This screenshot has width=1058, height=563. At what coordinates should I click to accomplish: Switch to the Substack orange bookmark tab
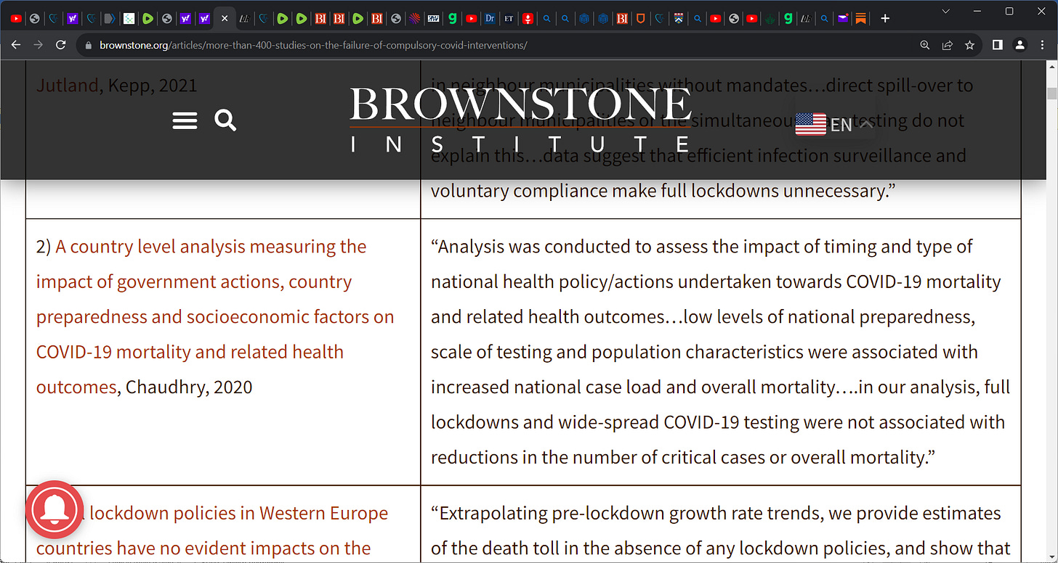[x=860, y=18]
